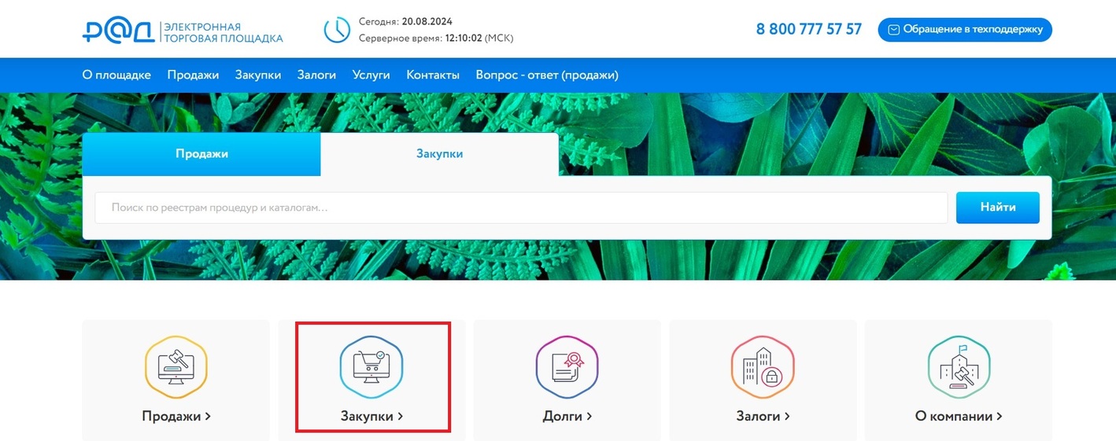1116x441 pixels.
Task: Open Продажи in the blue navigation bar
Action: coord(193,75)
